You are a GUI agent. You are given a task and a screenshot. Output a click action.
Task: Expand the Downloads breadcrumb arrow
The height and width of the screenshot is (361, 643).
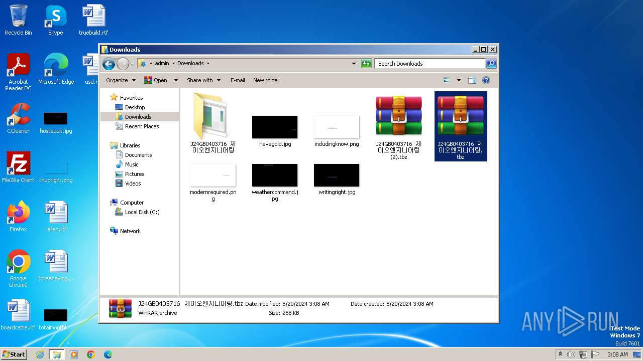point(208,64)
